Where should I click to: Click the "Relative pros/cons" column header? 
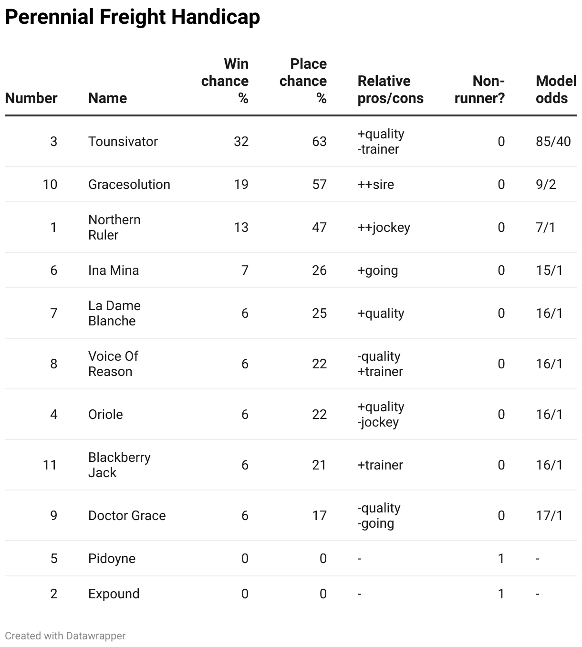(x=390, y=89)
